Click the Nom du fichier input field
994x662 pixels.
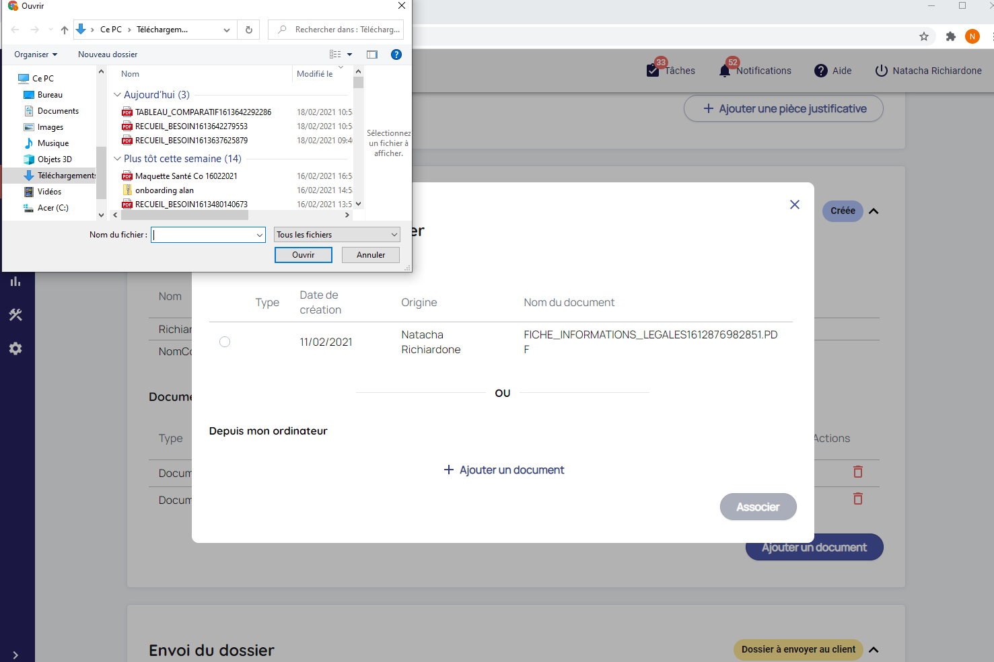click(x=204, y=235)
